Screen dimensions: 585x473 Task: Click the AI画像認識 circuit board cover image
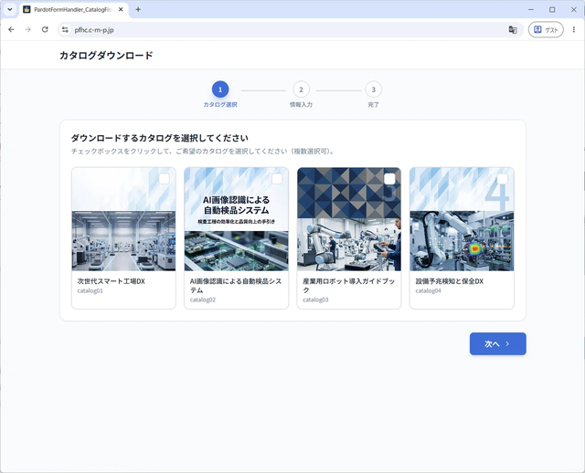coord(236,219)
